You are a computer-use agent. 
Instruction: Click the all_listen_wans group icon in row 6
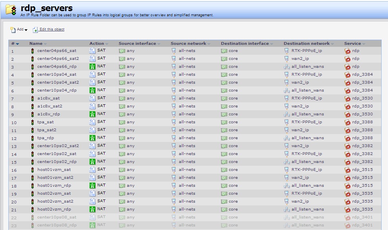click(x=287, y=90)
